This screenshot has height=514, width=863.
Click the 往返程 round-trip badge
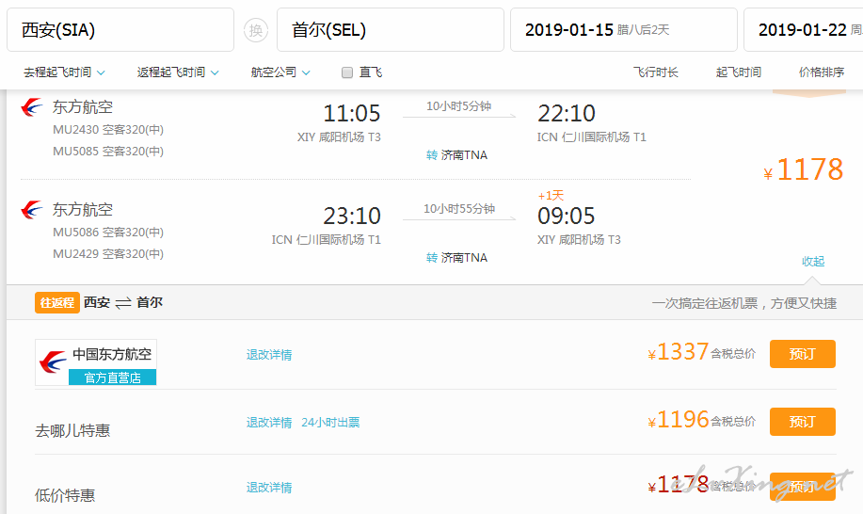[57, 303]
